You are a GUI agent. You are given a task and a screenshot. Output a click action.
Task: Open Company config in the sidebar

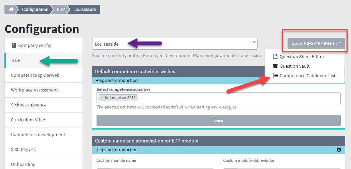click(44, 46)
